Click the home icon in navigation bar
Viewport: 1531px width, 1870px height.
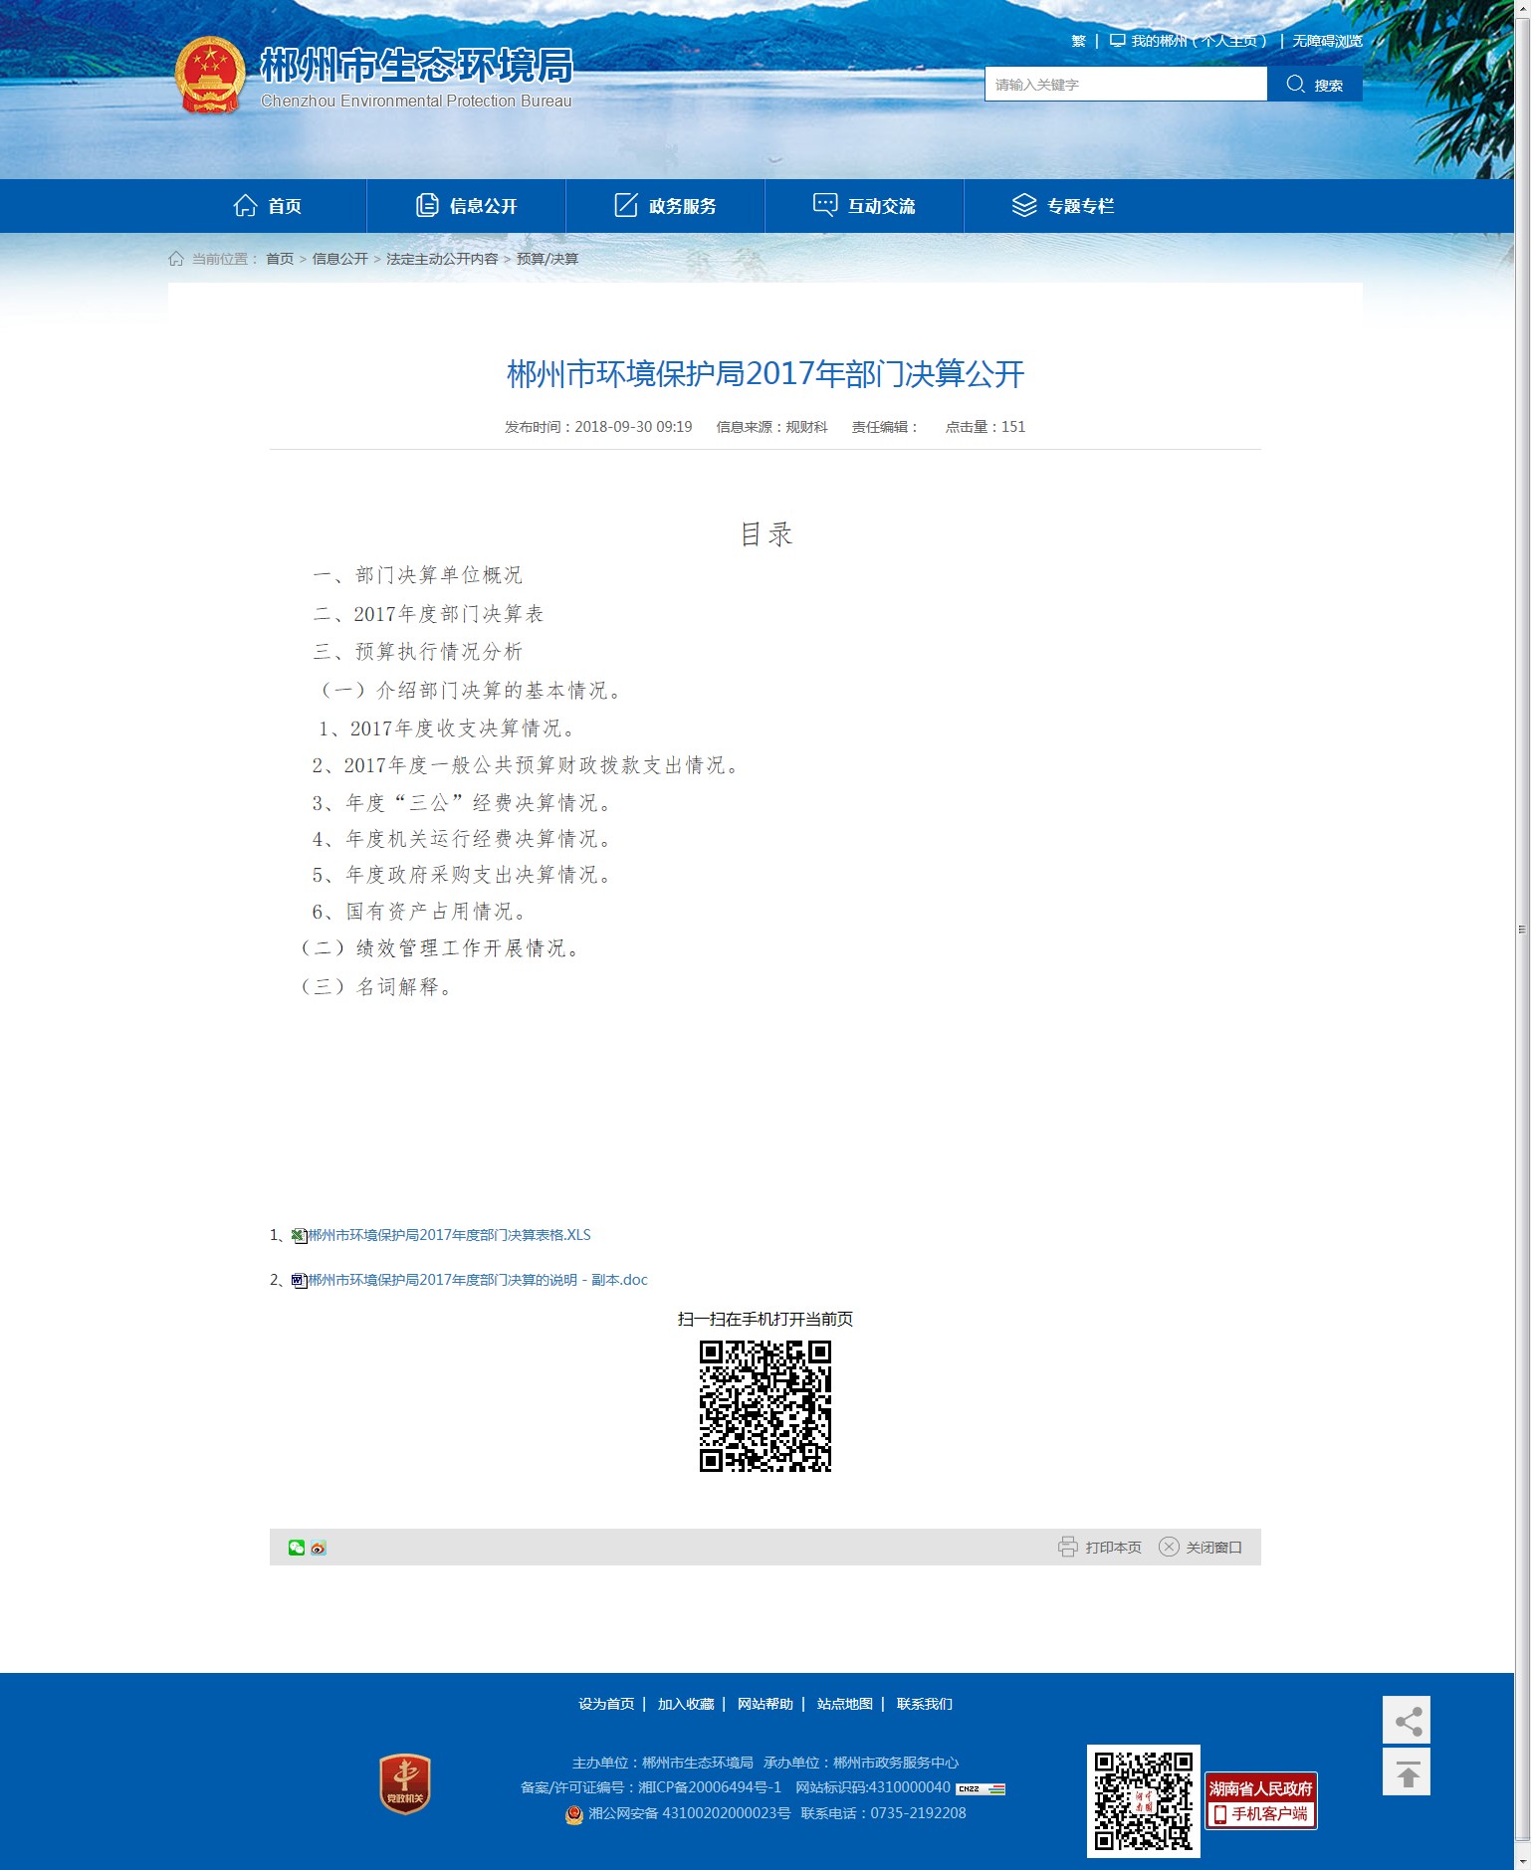click(245, 206)
